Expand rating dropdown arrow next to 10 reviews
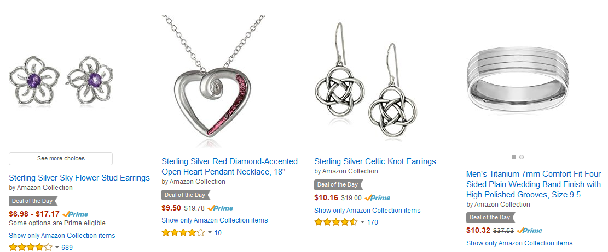This screenshot has height=252, width=608. 210,233
